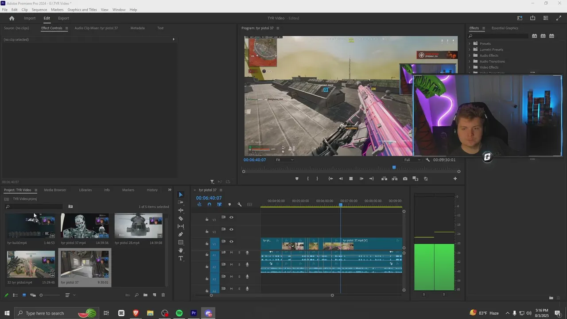Show more Project panel tabs chevron
This screenshot has height=319, width=567.
170,190
